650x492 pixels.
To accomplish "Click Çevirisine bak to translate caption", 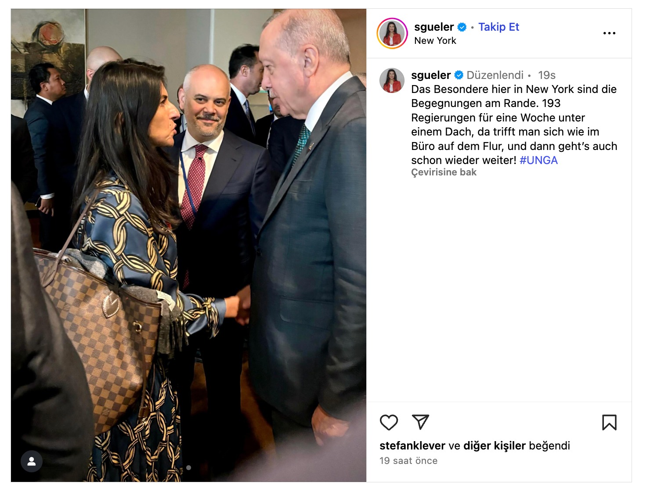I will coord(444,172).
